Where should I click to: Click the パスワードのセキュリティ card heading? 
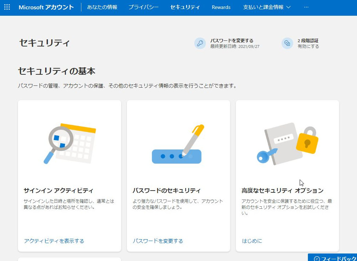pos(166,190)
